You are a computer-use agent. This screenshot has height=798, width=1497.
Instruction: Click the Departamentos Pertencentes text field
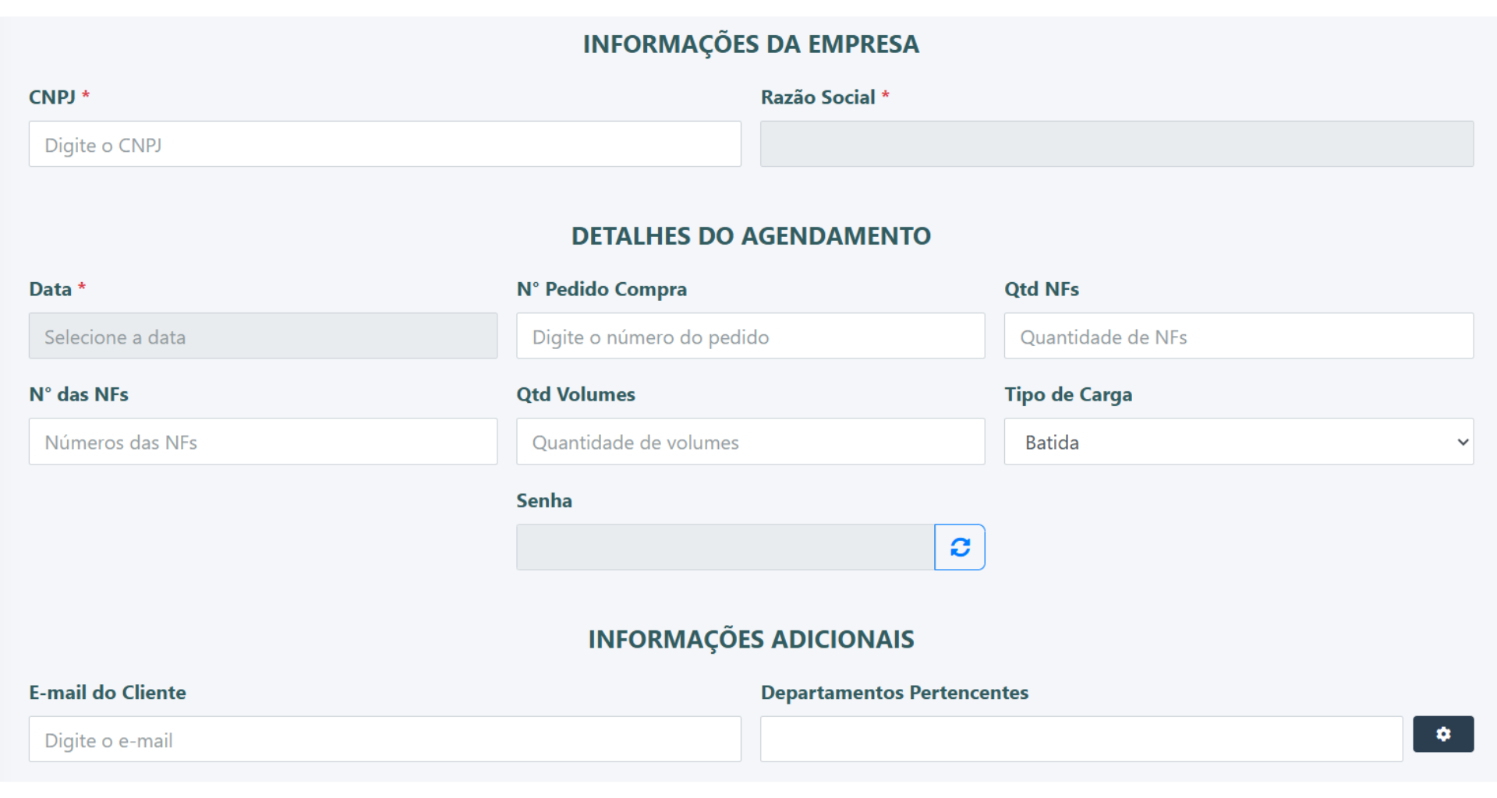[1081, 738]
